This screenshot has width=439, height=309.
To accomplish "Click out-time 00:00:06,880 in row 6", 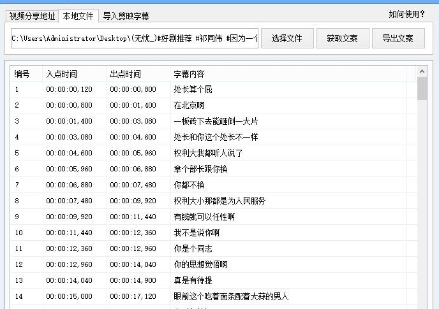I will (133, 169).
